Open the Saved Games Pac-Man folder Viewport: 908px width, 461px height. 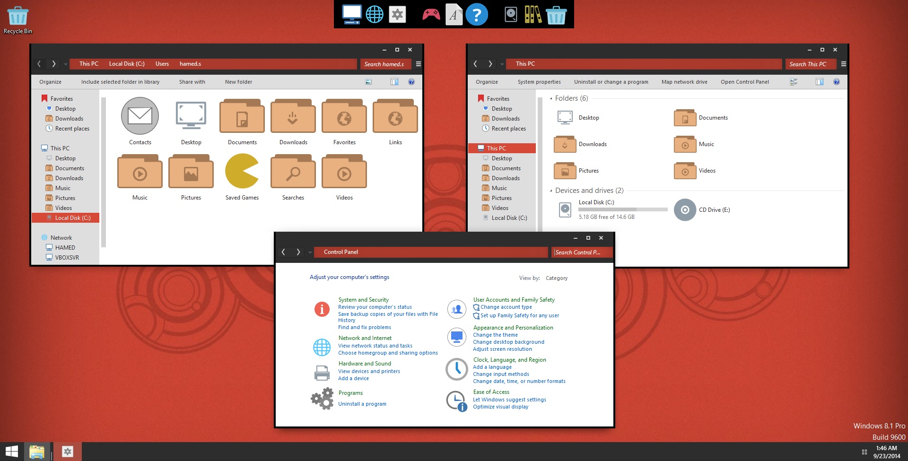242,171
